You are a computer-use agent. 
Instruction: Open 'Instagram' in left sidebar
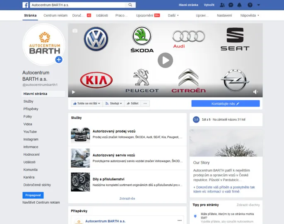(31, 139)
